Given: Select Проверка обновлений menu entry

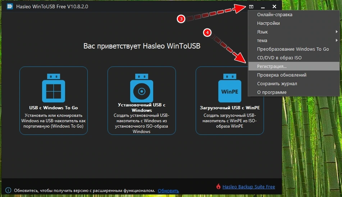Looking at the screenshot, I should pyautogui.click(x=294, y=75).
